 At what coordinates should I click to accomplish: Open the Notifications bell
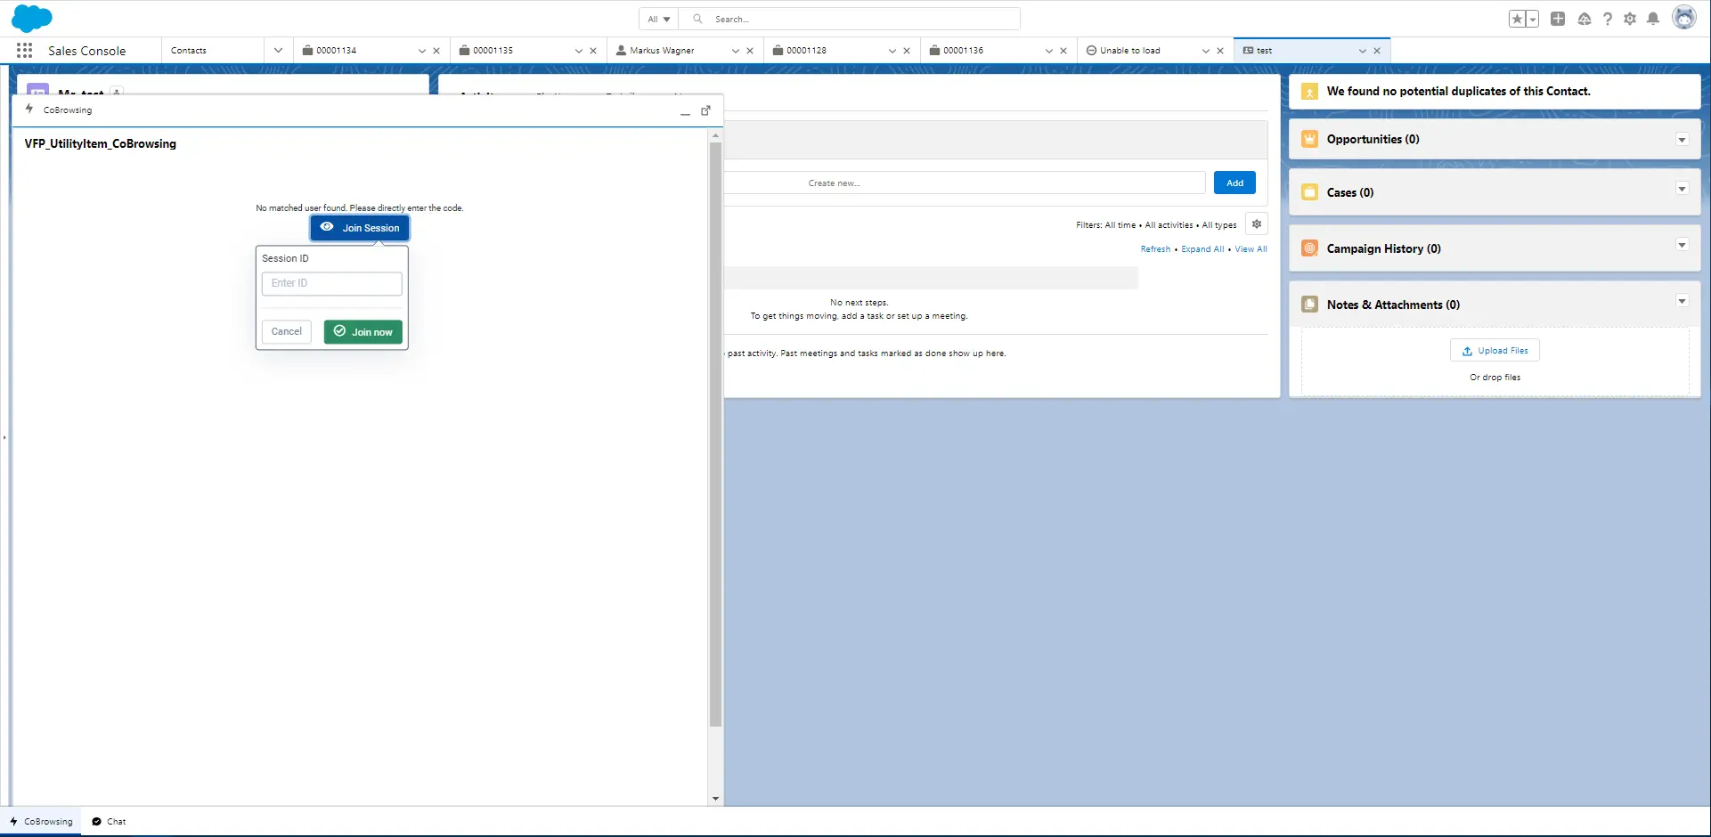[x=1653, y=19]
